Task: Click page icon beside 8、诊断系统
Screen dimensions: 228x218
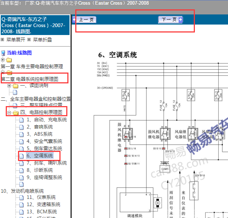Action: 21,170
